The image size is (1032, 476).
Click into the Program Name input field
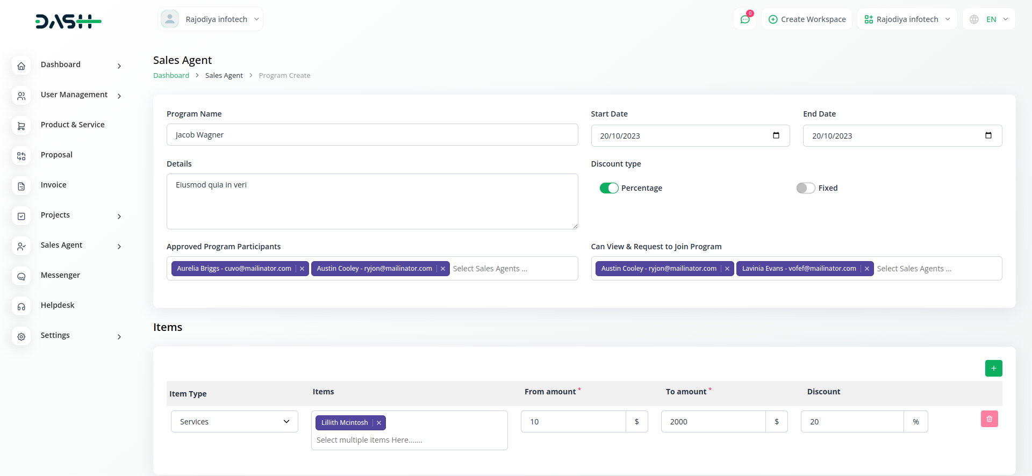pos(372,135)
